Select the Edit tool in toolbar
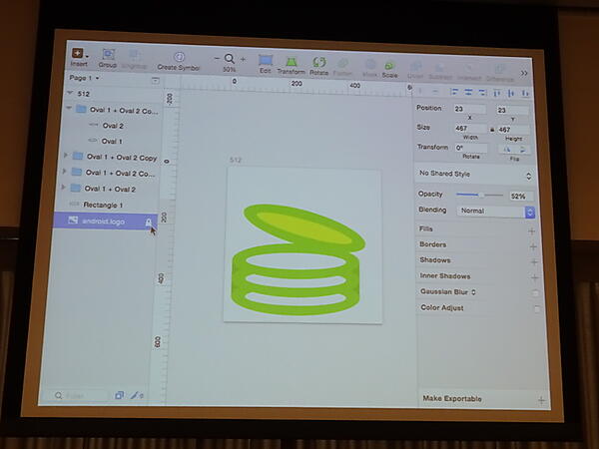Viewport: 599px width, 449px height. click(x=265, y=62)
